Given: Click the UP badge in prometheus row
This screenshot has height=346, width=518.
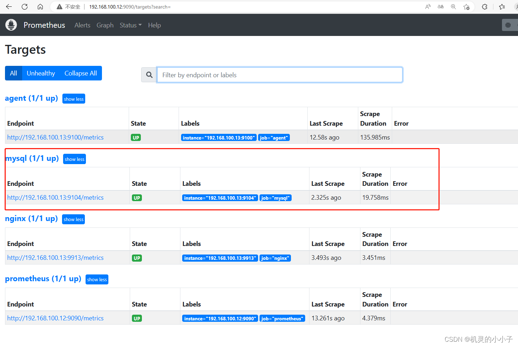Looking at the screenshot, I should coord(137,318).
